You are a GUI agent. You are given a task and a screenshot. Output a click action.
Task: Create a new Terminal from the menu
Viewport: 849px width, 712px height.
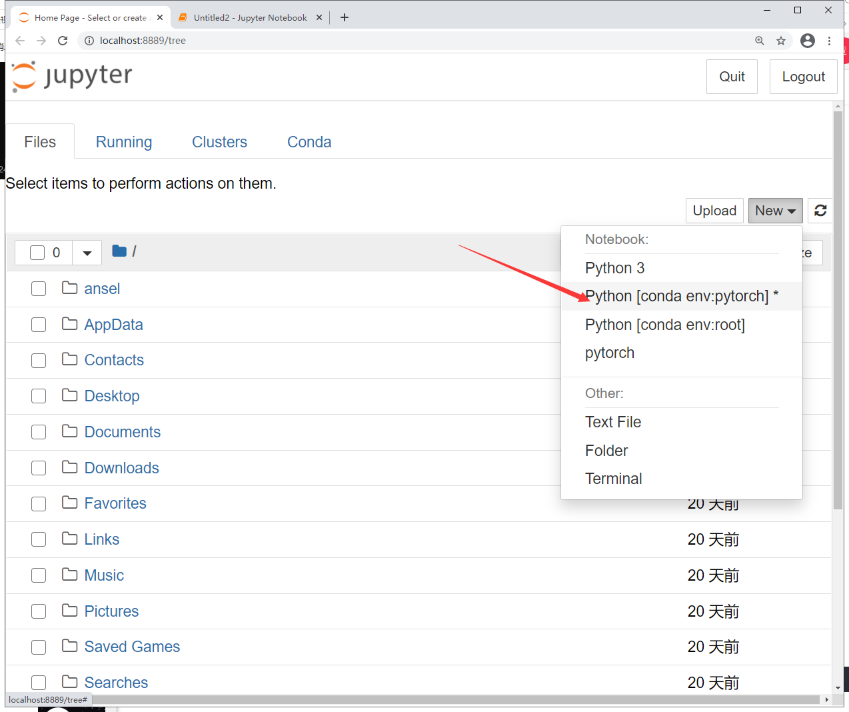click(x=613, y=478)
